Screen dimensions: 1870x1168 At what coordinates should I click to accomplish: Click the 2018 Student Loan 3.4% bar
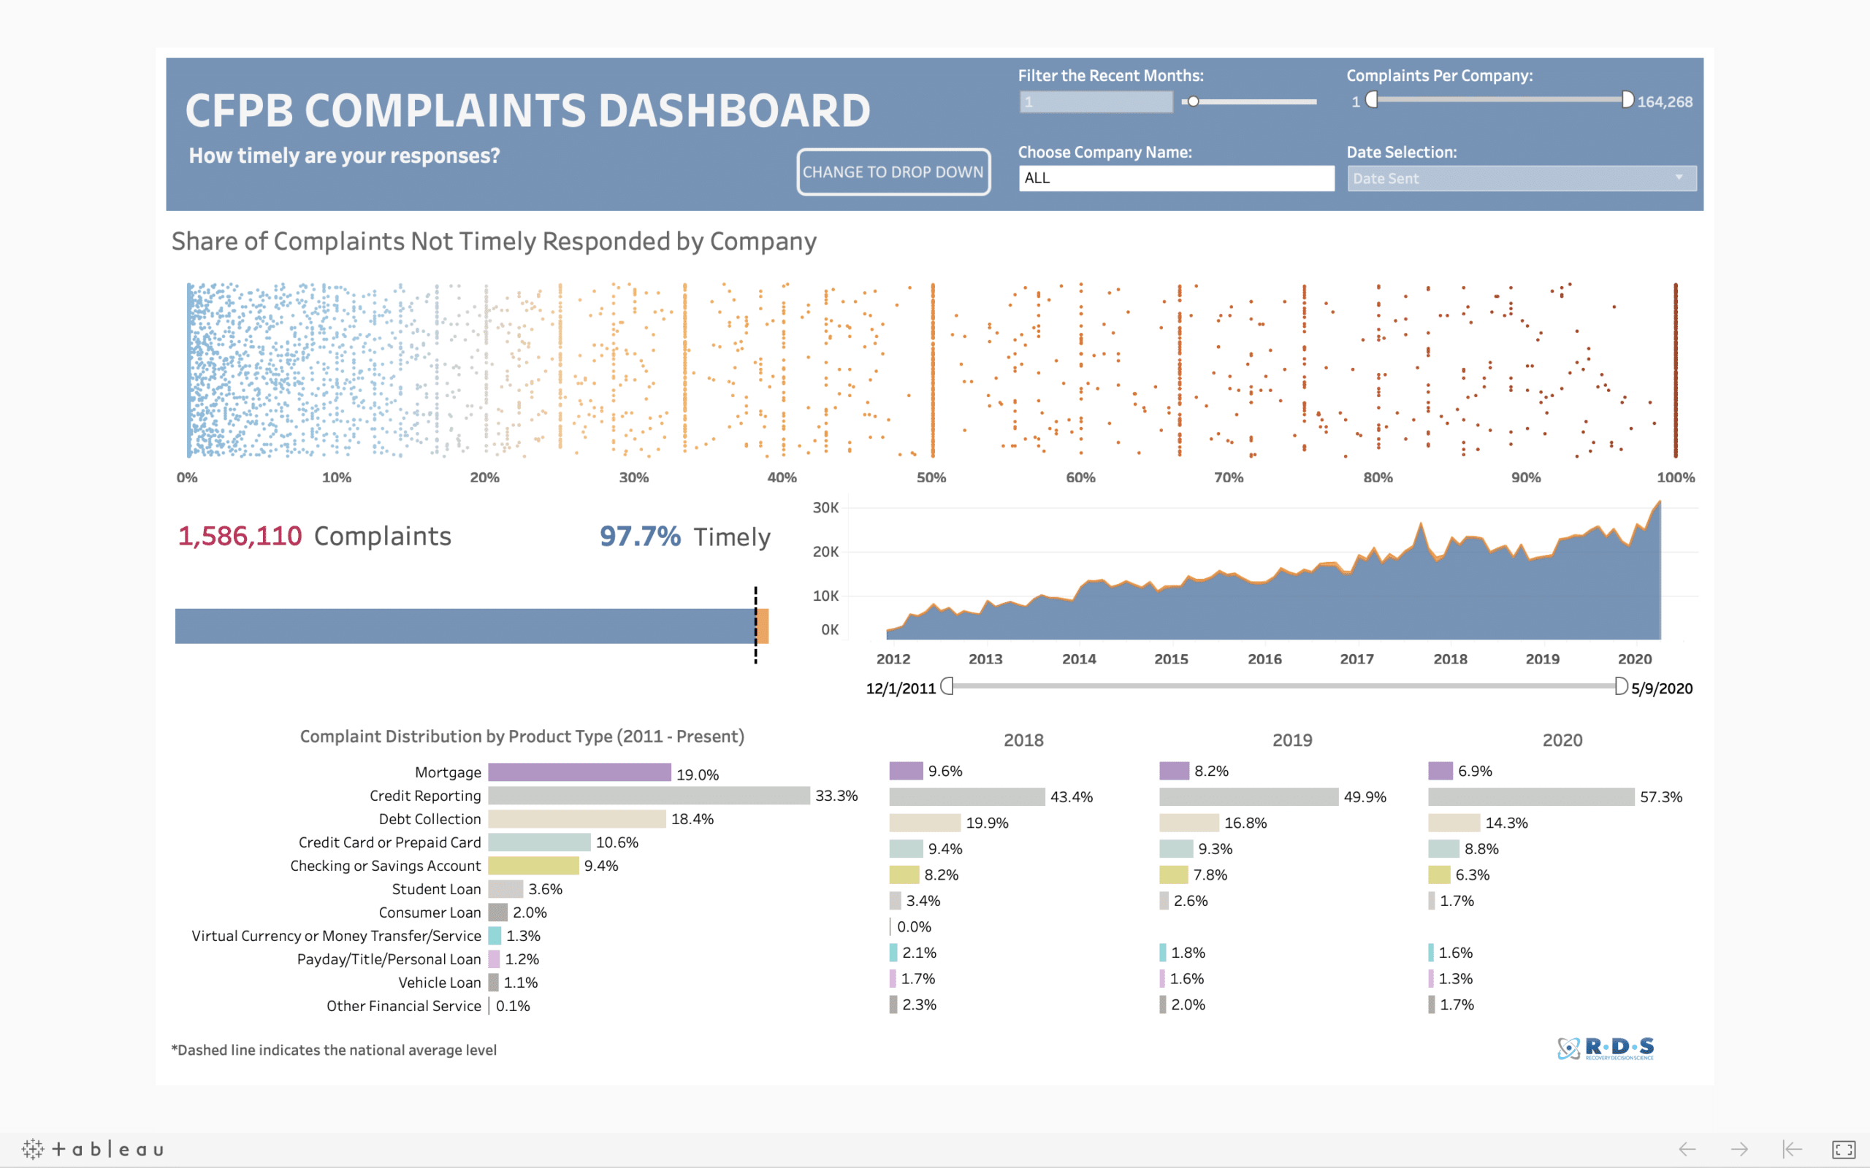(895, 901)
